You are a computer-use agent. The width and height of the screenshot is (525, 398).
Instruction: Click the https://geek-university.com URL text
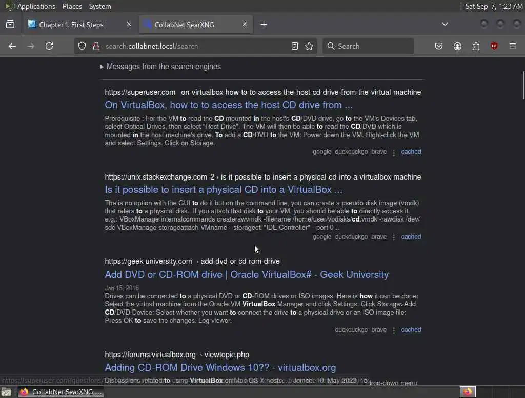(x=148, y=261)
